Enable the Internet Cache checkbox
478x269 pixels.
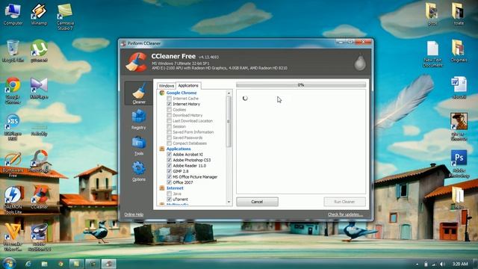tap(170, 99)
